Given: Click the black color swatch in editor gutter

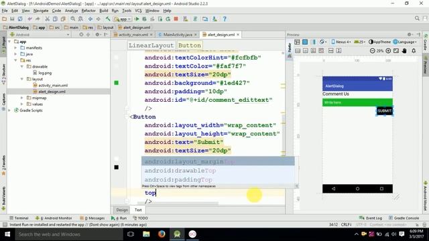Looking at the screenshot, I should (x=116, y=167).
